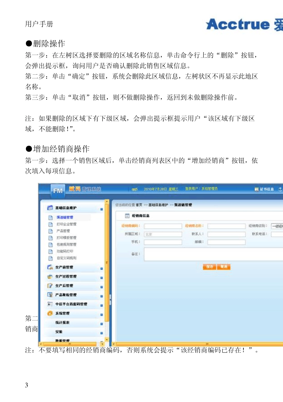Click the 登录用户：系统管理员 text
This screenshot has width=283, height=402.
pyautogui.click(x=201, y=189)
